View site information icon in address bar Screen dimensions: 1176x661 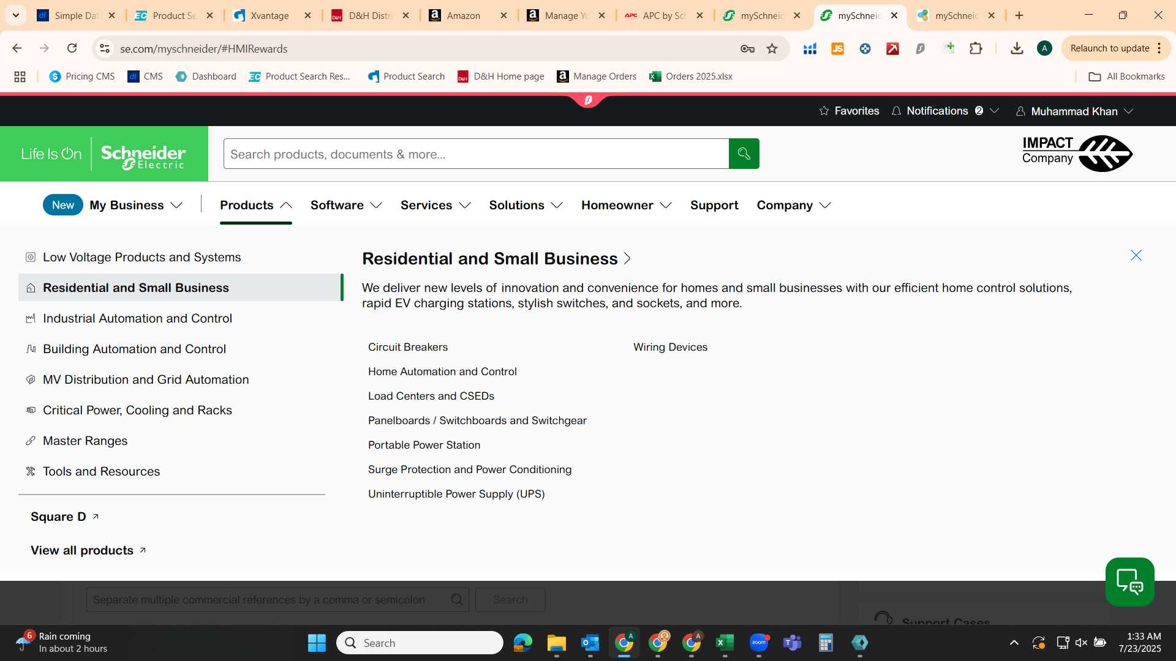pos(105,48)
